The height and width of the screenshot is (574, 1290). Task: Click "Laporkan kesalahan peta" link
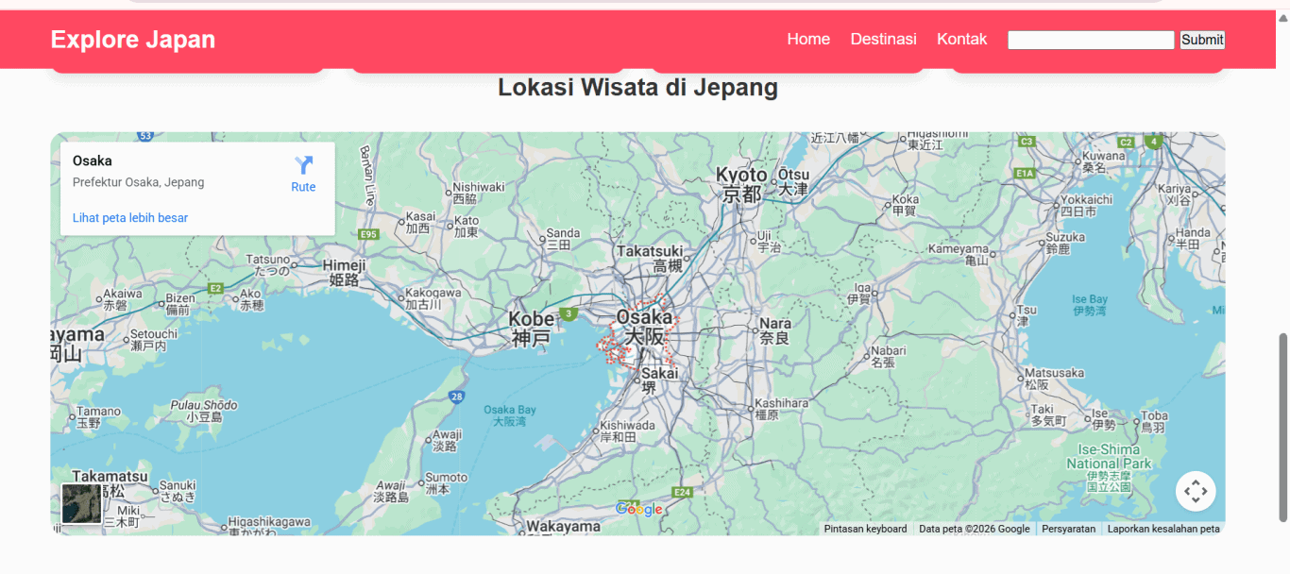tap(1163, 529)
